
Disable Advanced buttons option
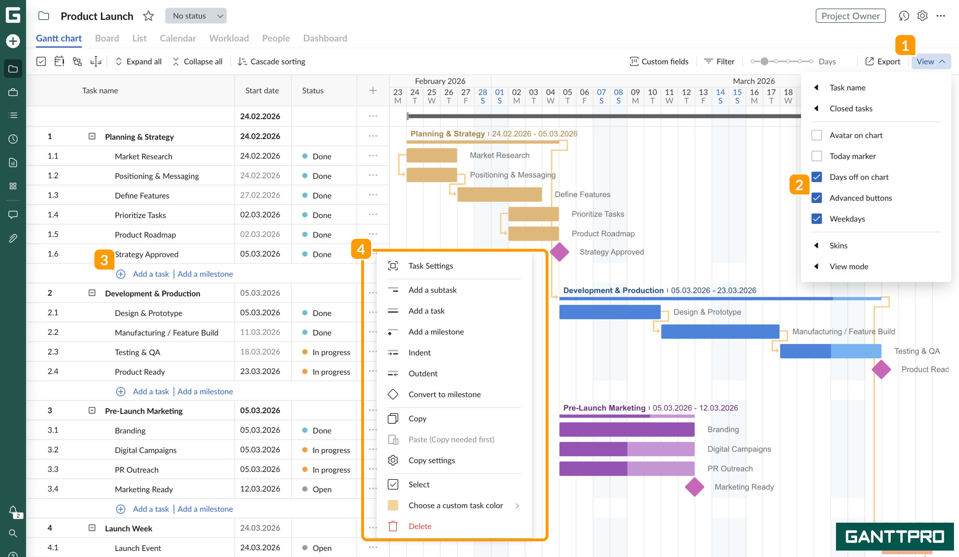pos(817,198)
